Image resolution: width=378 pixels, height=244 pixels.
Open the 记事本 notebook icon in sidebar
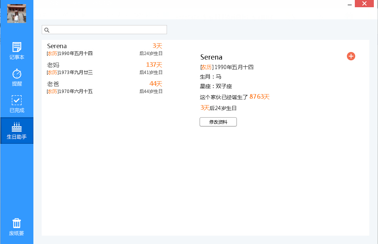click(x=17, y=47)
